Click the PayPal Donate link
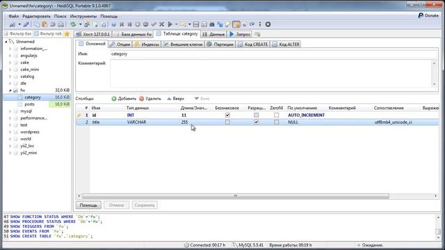 pyautogui.click(x=428, y=15)
